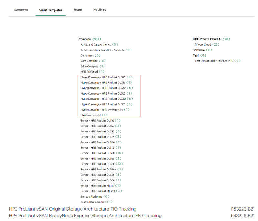Open AI, ML, and data analytics - Compute
Viewport: 258px width, 221px height.
click(x=106, y=50)
